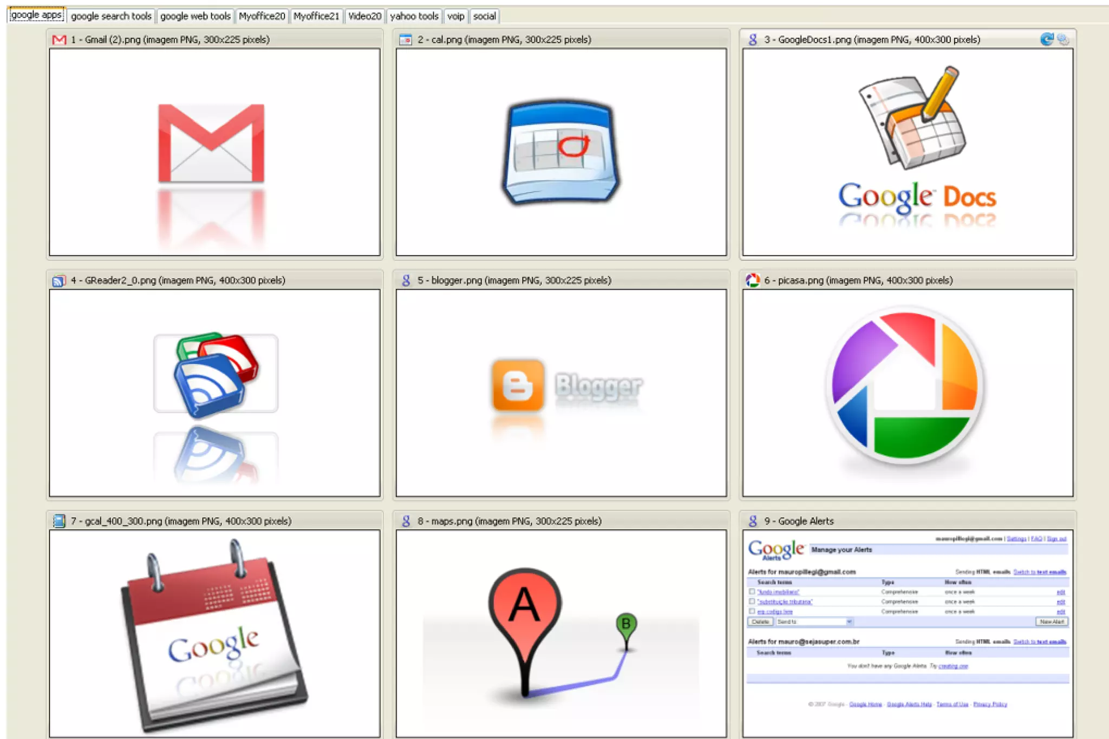Click the Gmail favicon in thumbnail 1 header
The width and height of the screenshot is (1109, 739).
pos(59,40)
